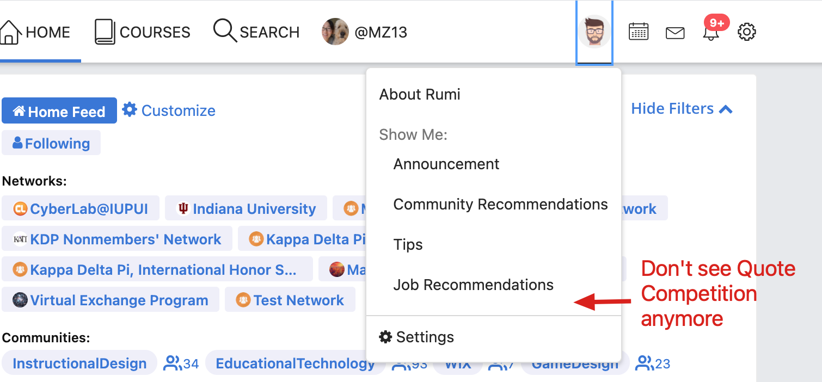Open COURSES book icon
Screen dimensions: 822x382
click(x=105, y=32)
